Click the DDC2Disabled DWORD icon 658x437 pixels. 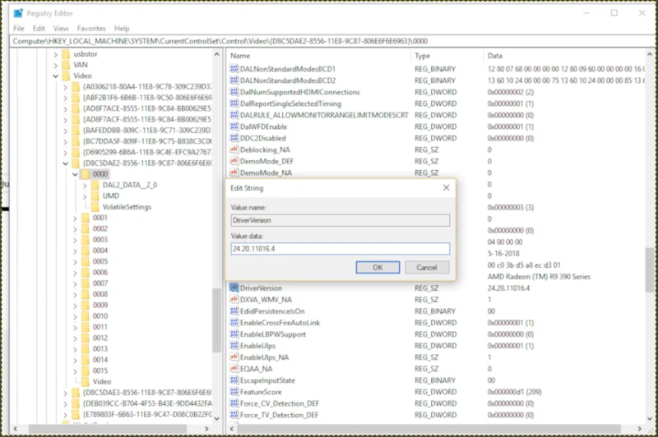(x=234, y=138)
